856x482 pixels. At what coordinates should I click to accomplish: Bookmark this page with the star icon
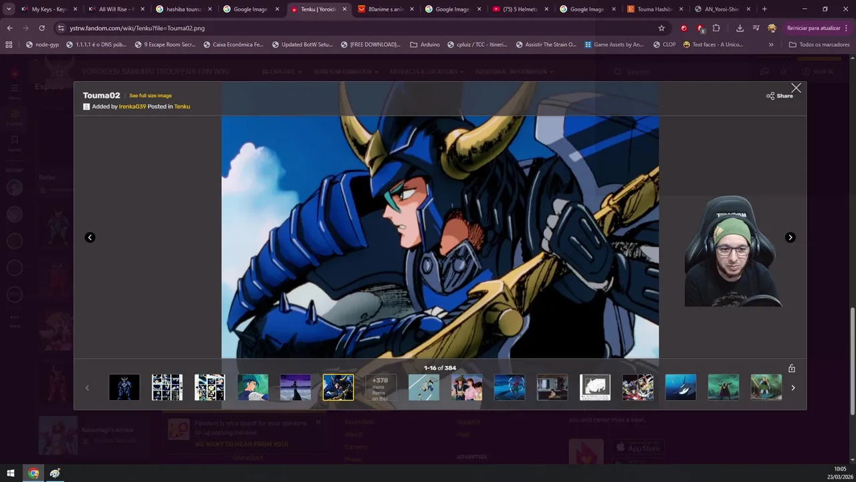661,28
